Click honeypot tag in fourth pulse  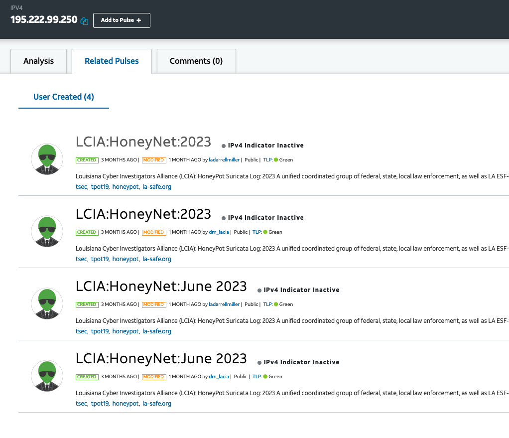click(126, 404)
